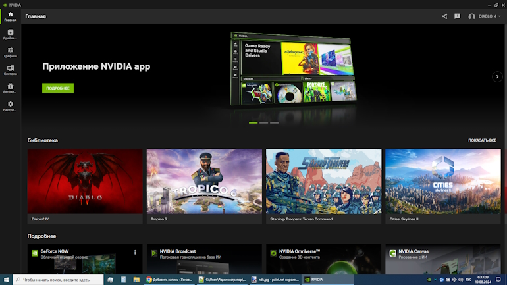Open File Explorer in taskbar
This screenshot has height=285, width=507.
(x=136, y=280)
